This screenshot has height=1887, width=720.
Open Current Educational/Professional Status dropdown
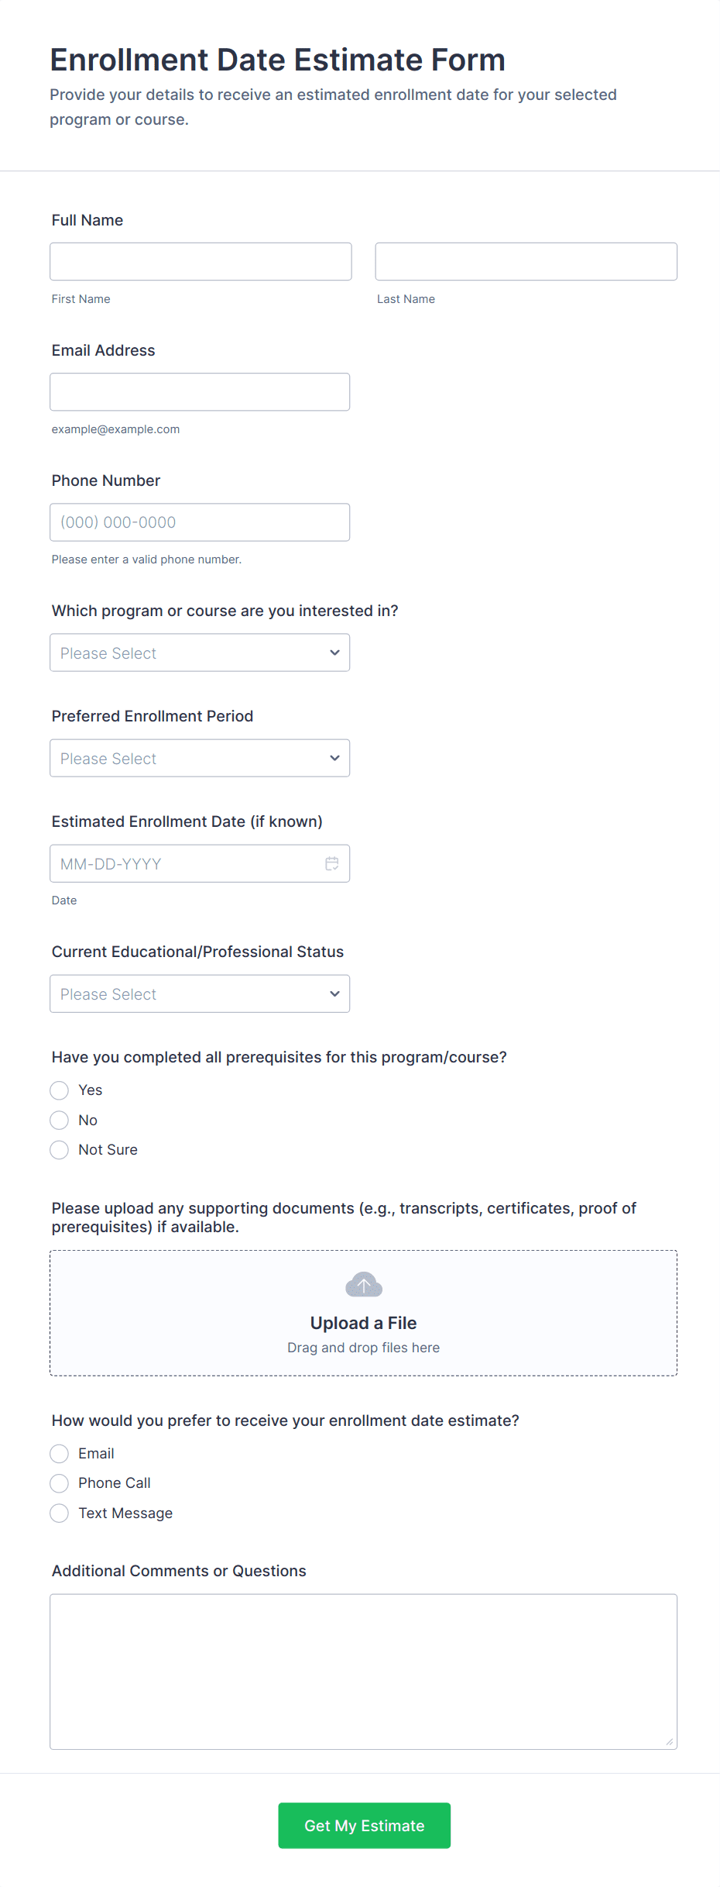(200, 994)
